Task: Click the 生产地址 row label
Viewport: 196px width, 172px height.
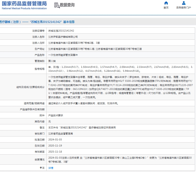Action: [x=39, y=49]
